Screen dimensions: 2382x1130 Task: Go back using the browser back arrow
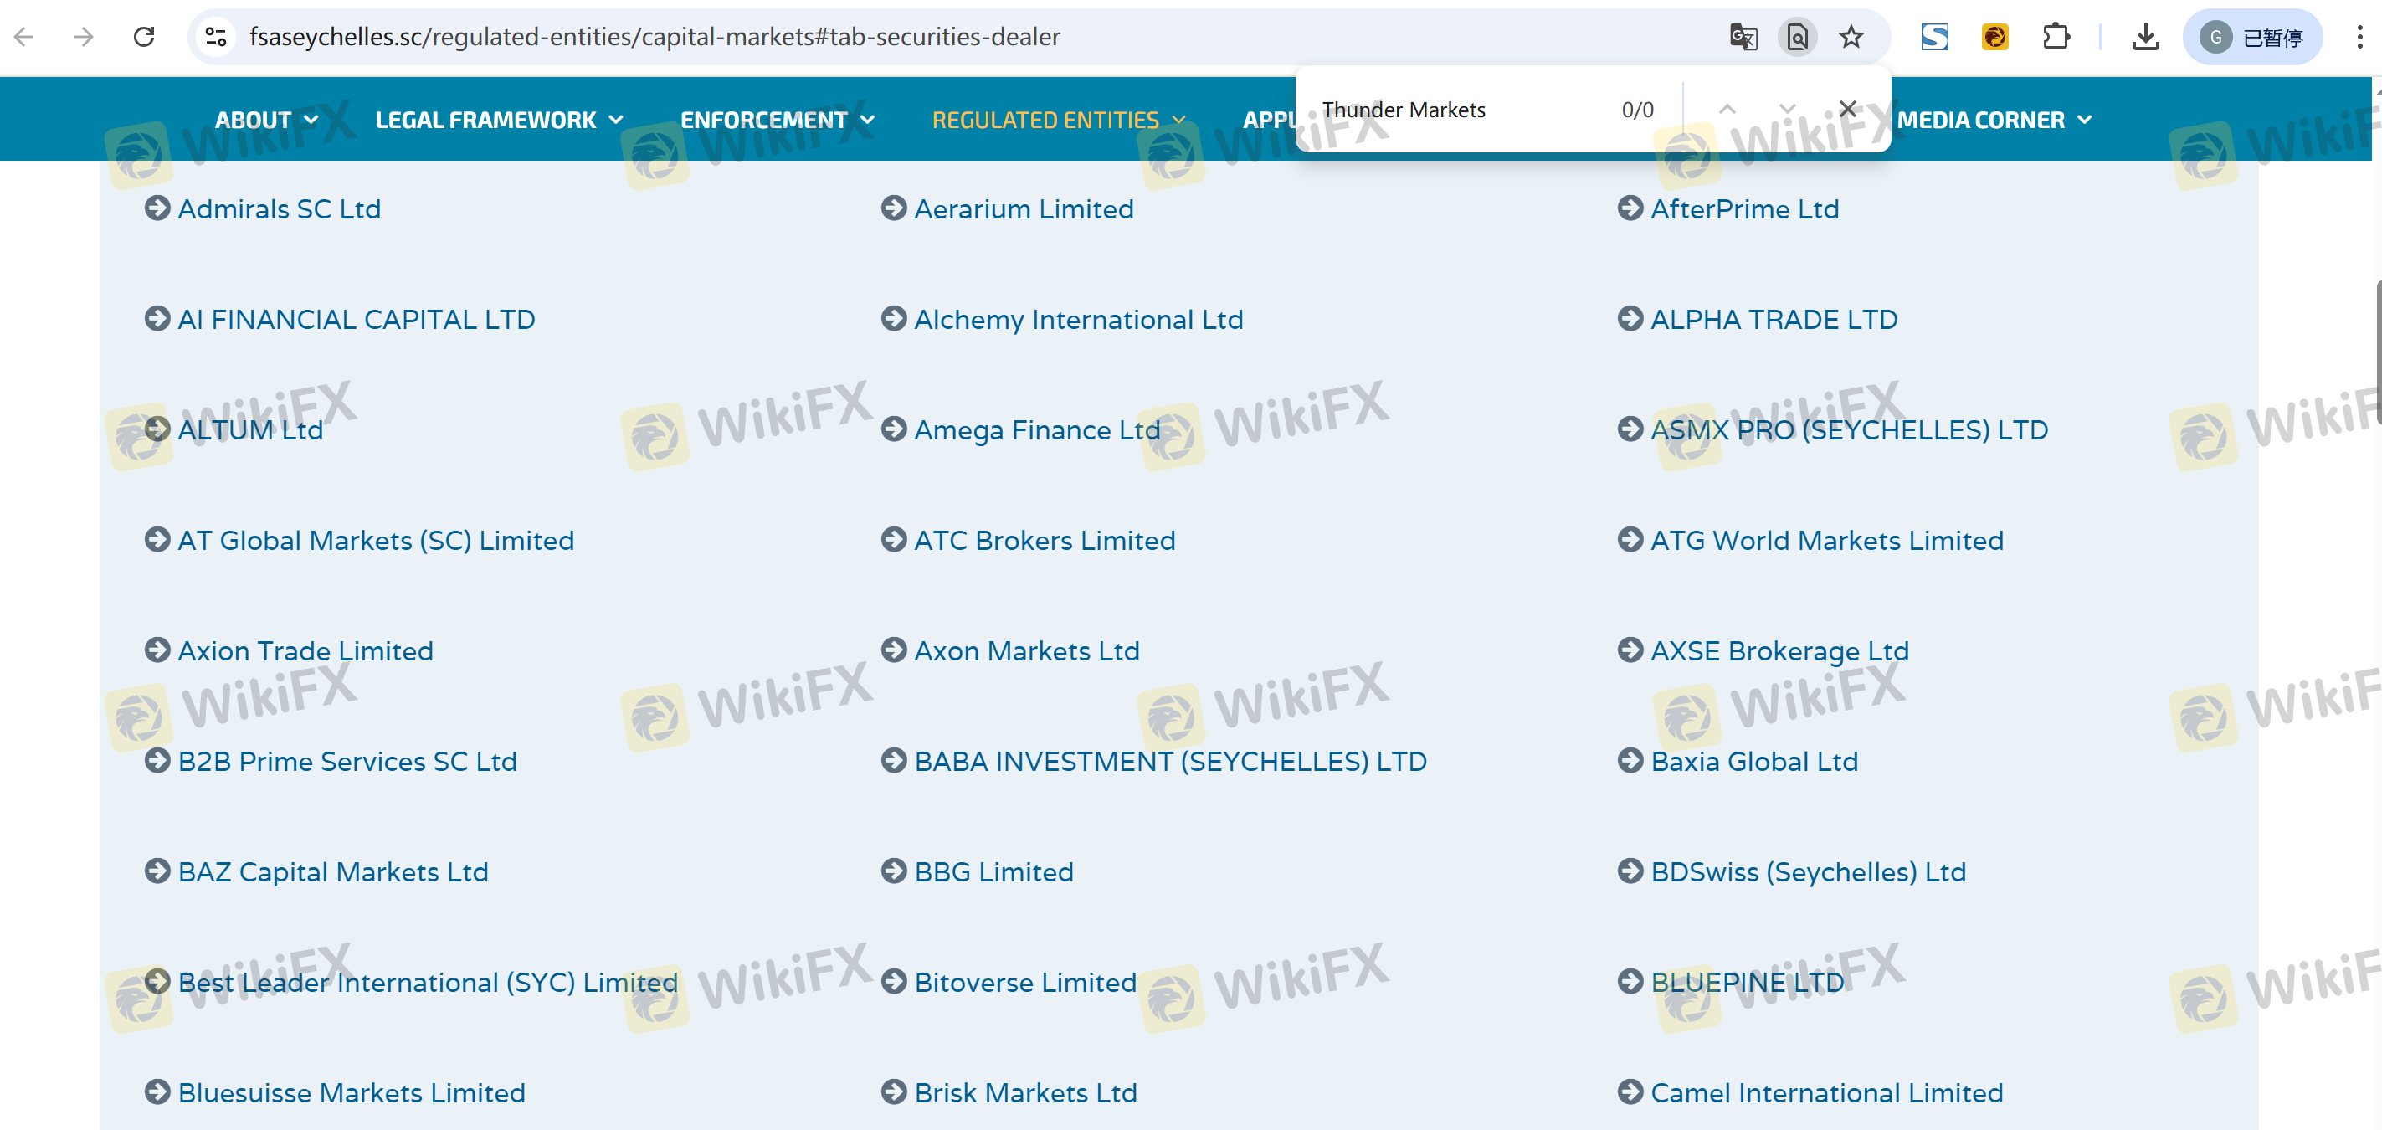25,37
